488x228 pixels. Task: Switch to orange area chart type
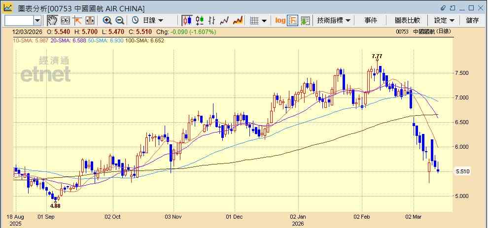[x=238, y=21]
